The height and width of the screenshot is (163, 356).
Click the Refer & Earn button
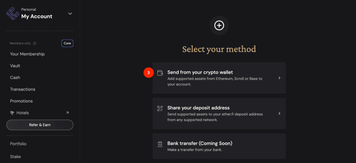coord(40,125)
